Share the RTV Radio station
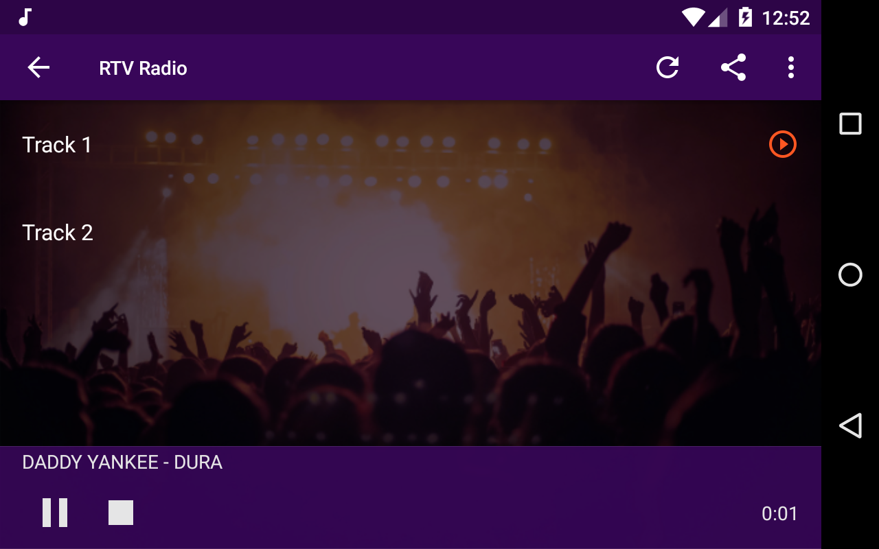Screen dimensions: 879x549 point(733,67)
